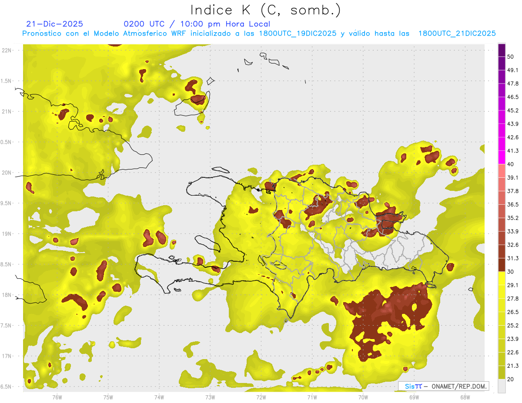Click the color scale value '49.1'

coord(513,70)
